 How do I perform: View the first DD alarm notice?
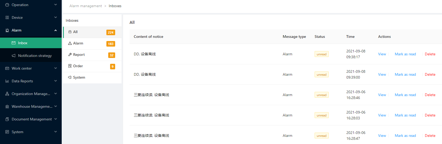pos(382,54)
